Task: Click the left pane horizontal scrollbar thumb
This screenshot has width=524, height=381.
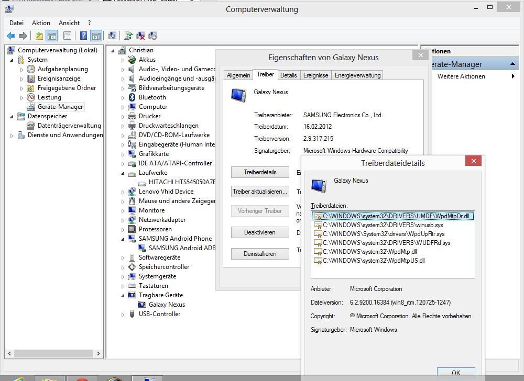Action: (x=53, y=353)
